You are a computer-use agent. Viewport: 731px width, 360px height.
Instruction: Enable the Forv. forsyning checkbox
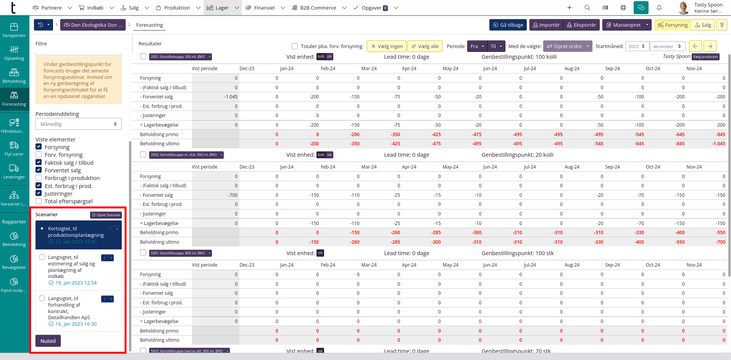pos(39,154)
